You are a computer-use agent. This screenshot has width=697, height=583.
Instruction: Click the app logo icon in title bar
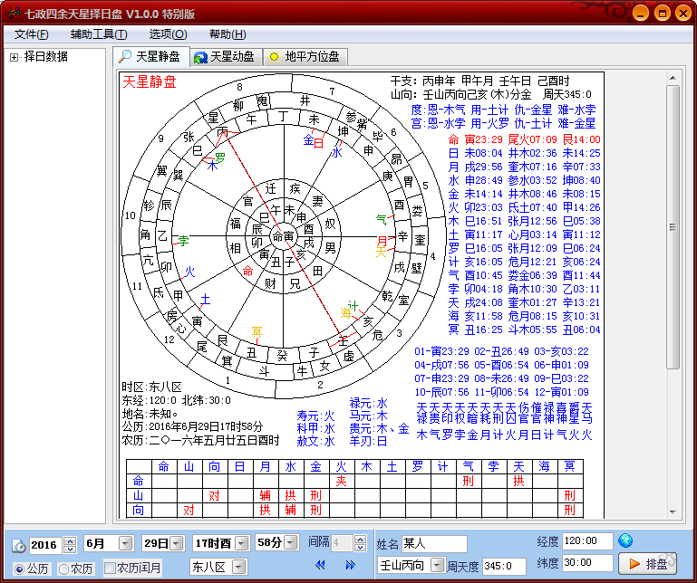click(15, 14)
